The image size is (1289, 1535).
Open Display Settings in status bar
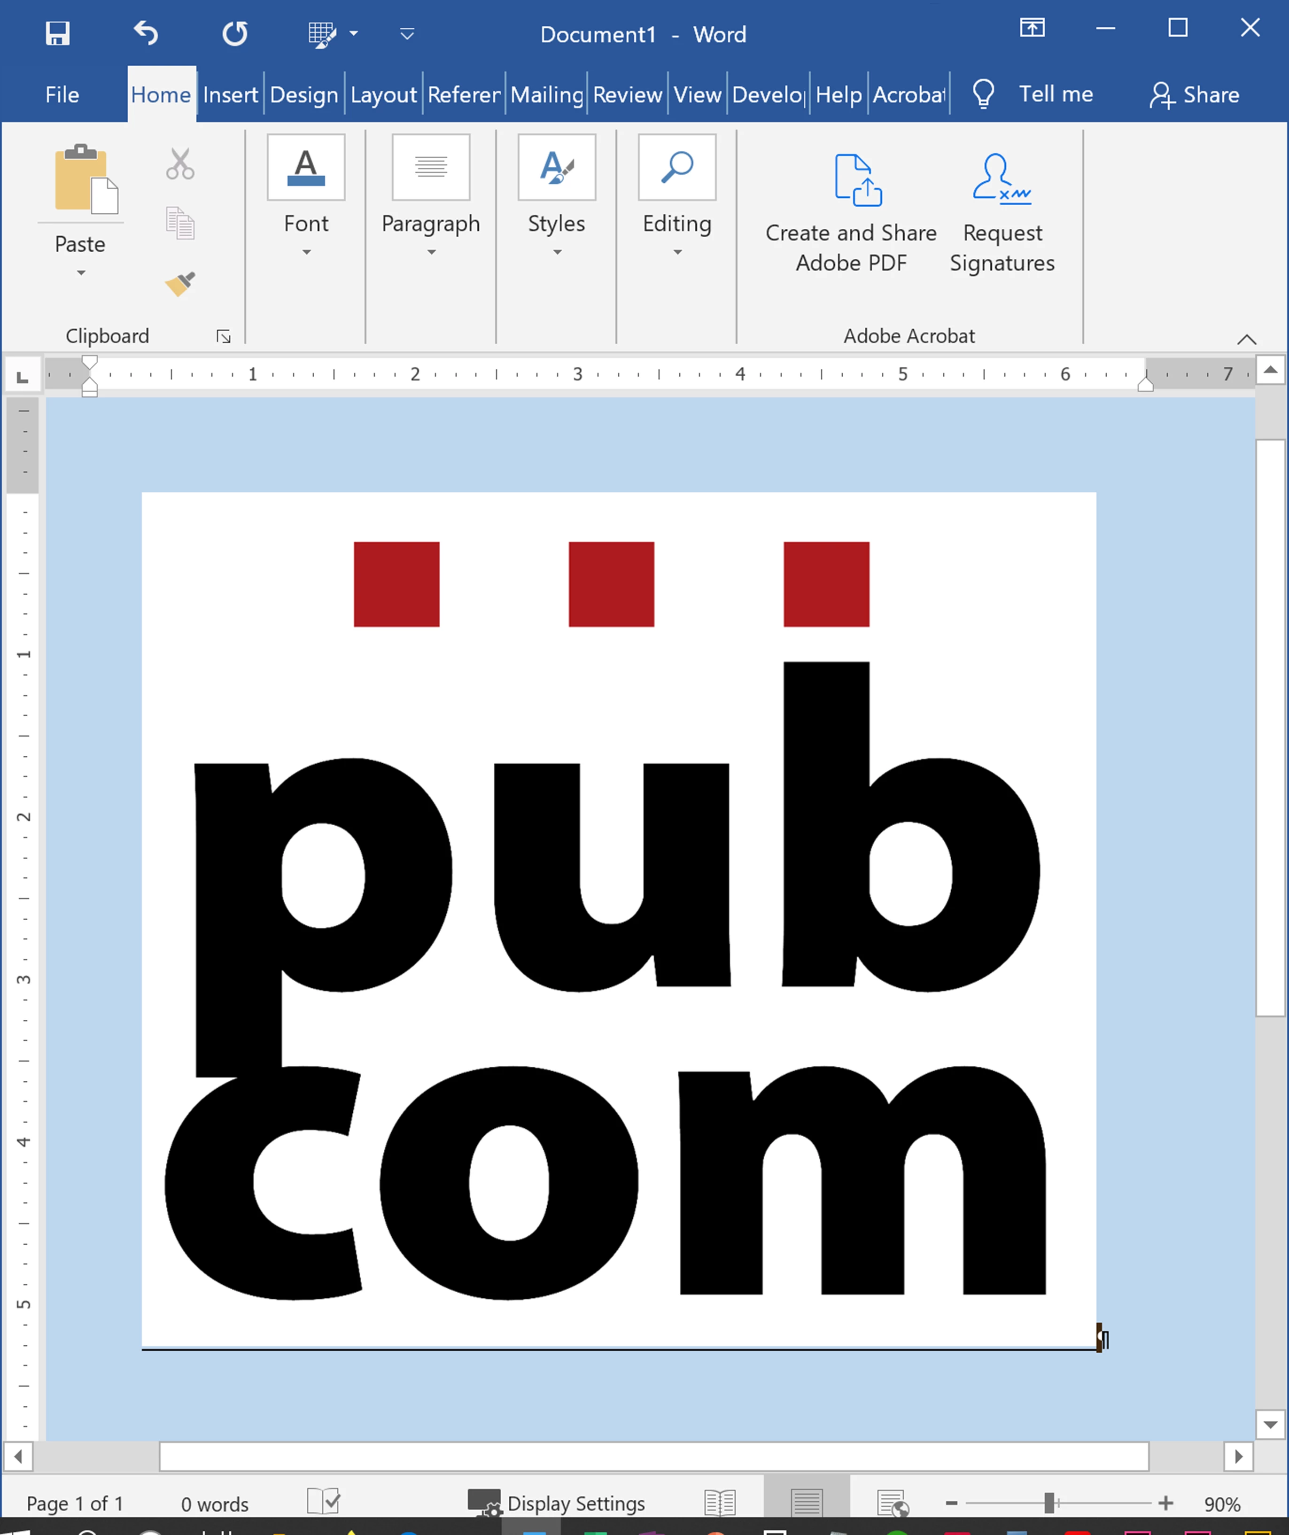coord(557,1503)
